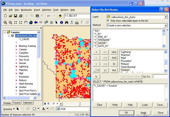Click the Full Extent globe icon

pyautogui.click(x=31, y=22)
